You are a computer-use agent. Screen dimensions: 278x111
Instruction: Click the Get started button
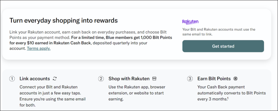click(x=223, y=46)
